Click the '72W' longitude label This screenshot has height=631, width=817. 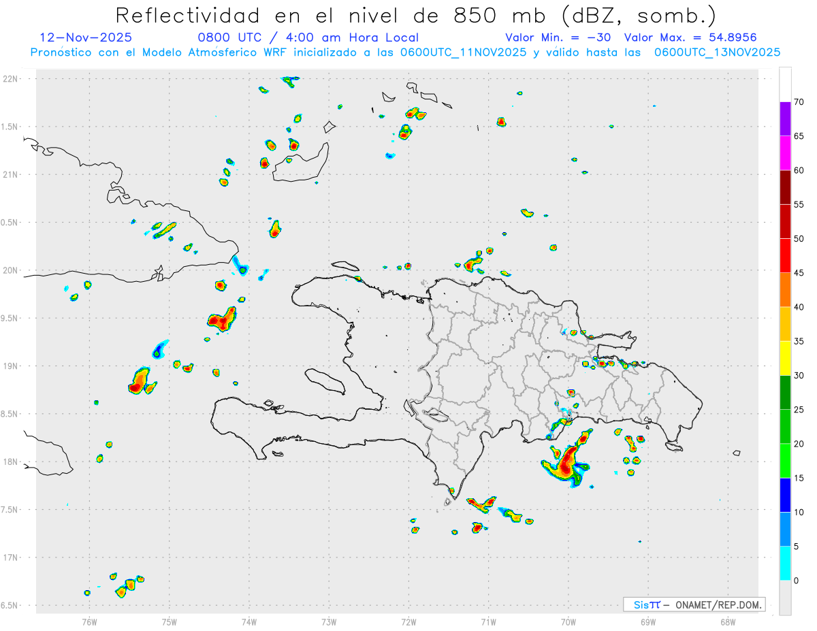(408, 621)
